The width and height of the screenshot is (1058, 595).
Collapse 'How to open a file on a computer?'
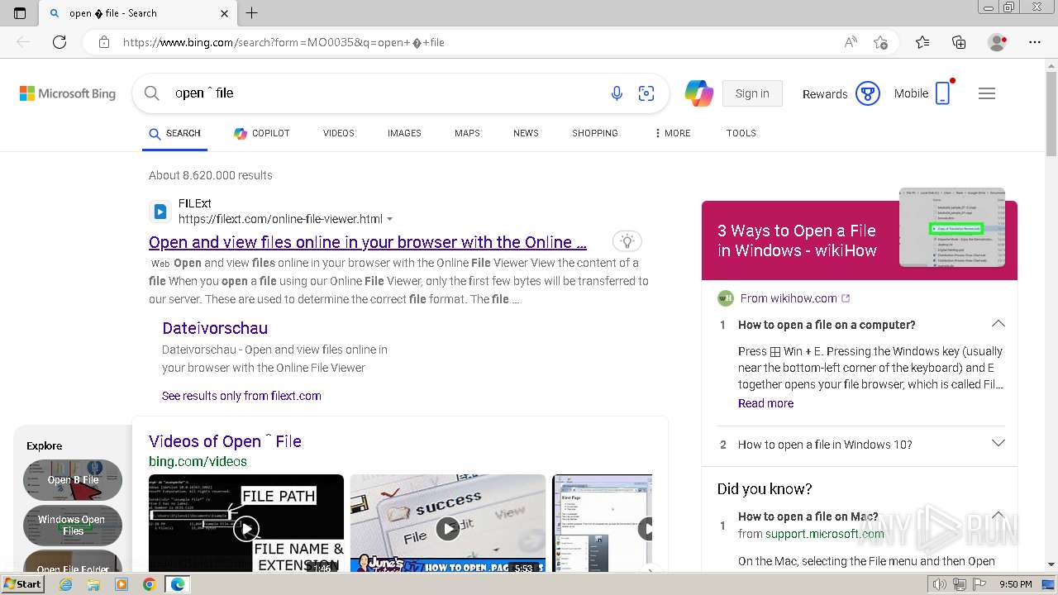[x=998, y=324]
